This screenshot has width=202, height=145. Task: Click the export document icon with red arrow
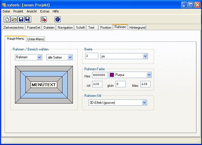[x=44, y=19]
